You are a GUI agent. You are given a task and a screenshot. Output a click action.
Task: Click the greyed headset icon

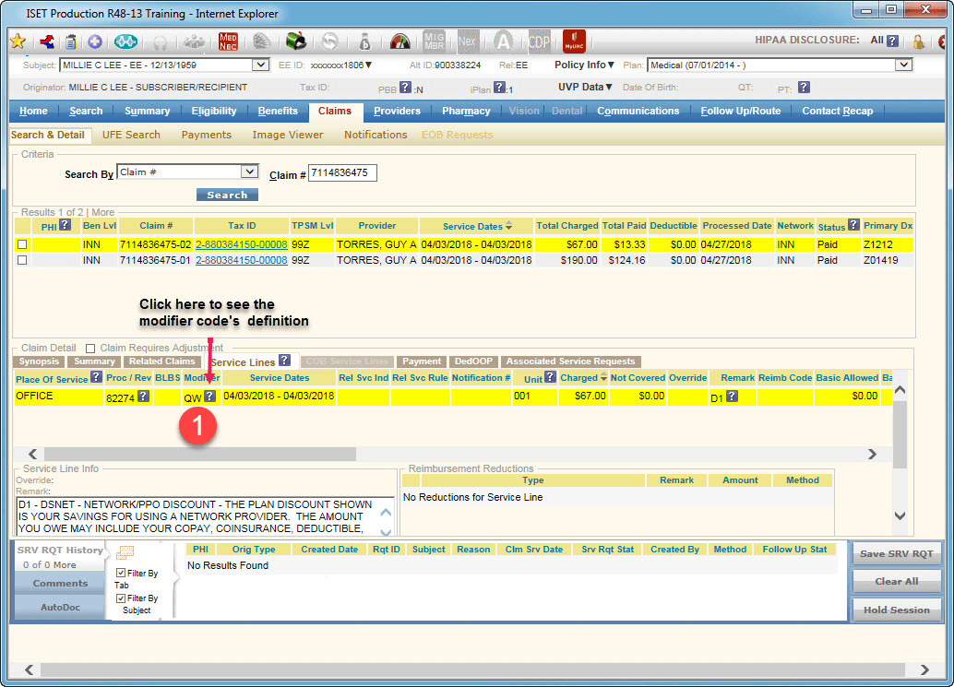160,41
